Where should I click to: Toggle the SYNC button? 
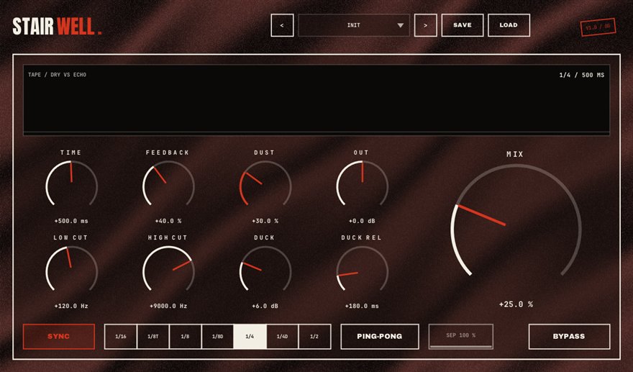tap(59, 337)
